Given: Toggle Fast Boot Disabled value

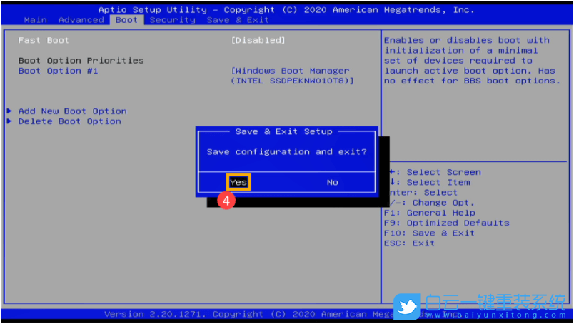Looking at the screenshot, I should (x=258, y=41).
